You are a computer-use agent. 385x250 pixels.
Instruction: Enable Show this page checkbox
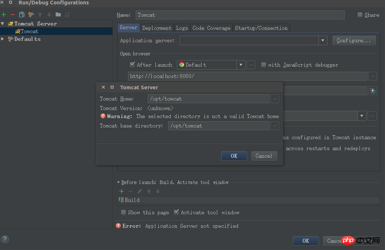pos(124,212)
